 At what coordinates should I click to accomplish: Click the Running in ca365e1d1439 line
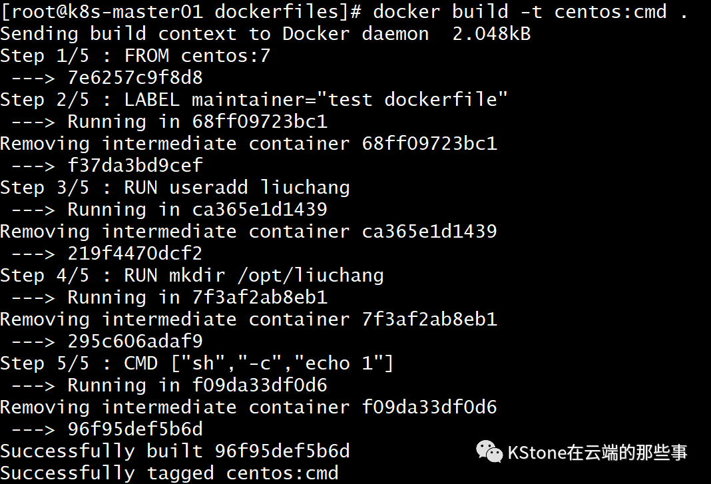[x=169, y=210]
